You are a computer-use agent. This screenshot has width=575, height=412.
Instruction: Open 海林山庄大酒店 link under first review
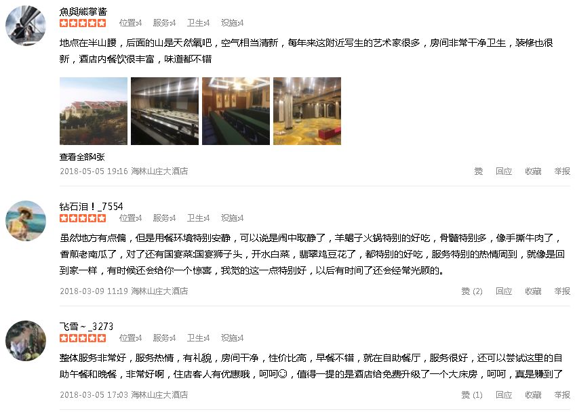point(159,171)
